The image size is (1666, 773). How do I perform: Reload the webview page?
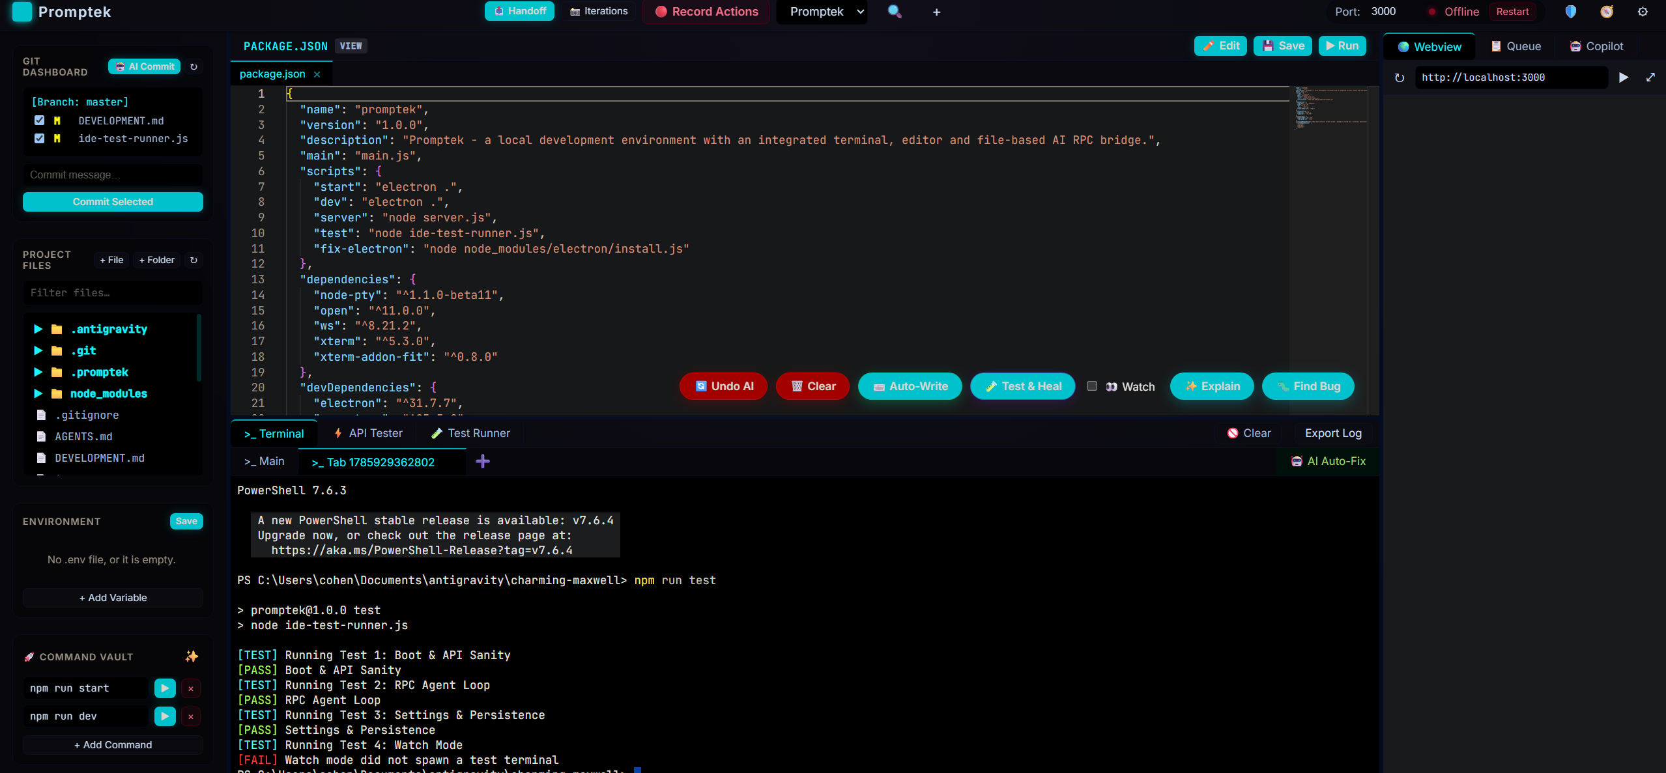coord(1399,77)
